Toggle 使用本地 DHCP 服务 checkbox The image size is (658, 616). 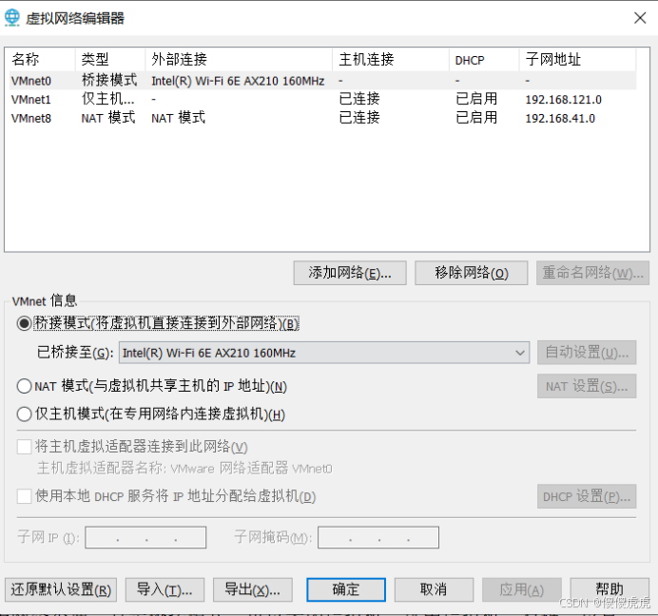[25, 496]
